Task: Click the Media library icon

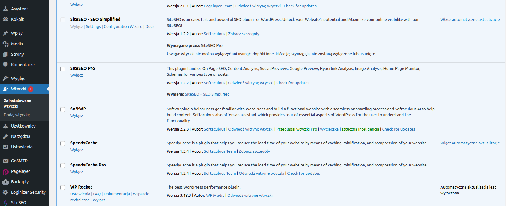Action: 6,44
